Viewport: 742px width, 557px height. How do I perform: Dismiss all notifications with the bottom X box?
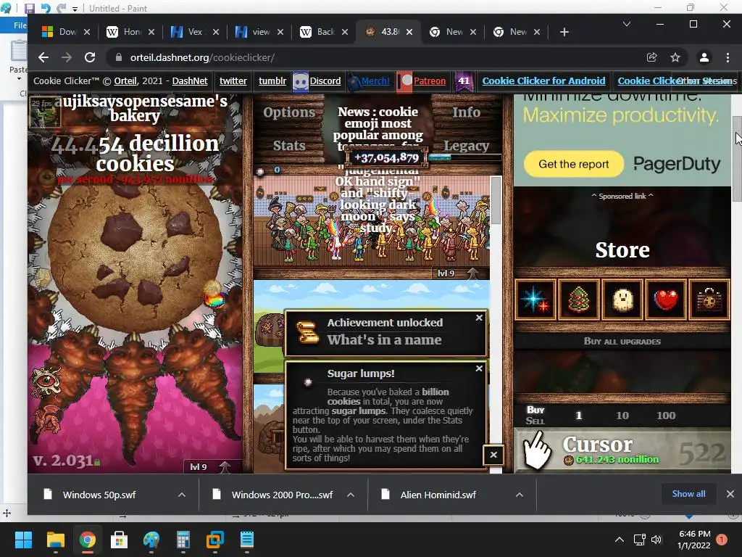coord(493,455)
